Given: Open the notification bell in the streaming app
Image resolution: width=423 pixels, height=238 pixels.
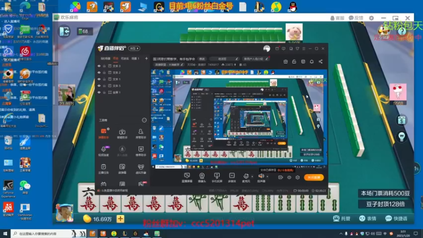Looking at the screenshot, I should [311, 61].
